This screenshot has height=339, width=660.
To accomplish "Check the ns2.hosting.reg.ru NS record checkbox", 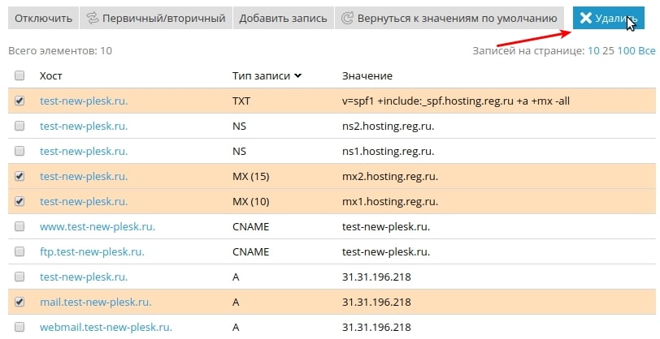I will tap(20, 127).
